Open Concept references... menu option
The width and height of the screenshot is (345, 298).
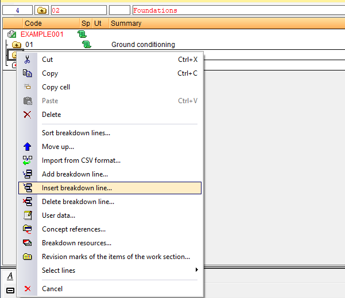tap(110, 229)
